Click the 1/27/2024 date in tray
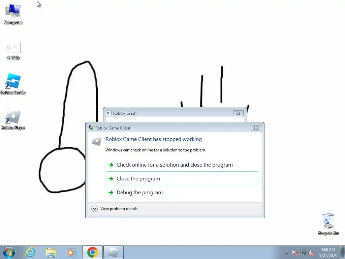The image size is (345, 259). [328, 256]
